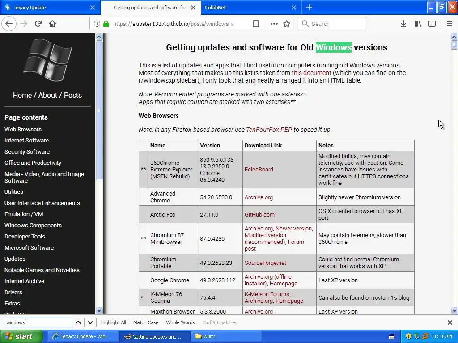This screenshot has width=458, height=343.
Task: Open User Interface Enhancements section
Action: coord(42,203)
